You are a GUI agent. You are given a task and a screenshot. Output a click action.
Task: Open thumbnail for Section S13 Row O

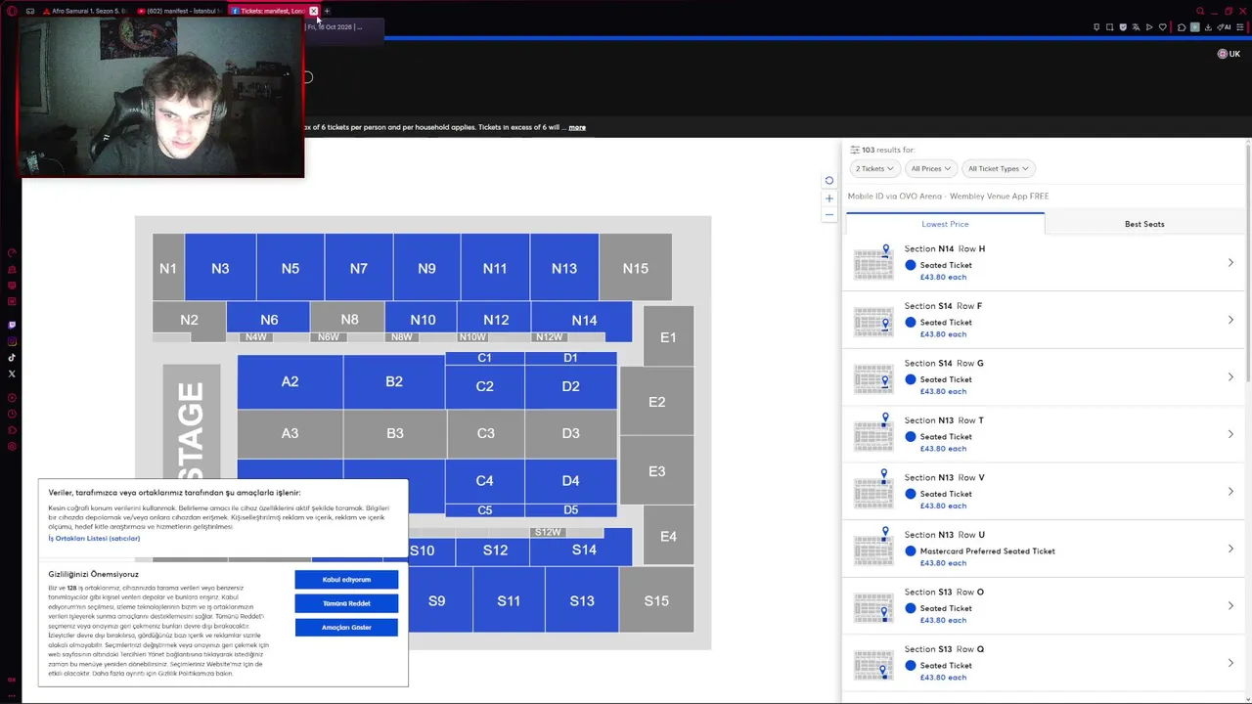[x=873, y=606]
